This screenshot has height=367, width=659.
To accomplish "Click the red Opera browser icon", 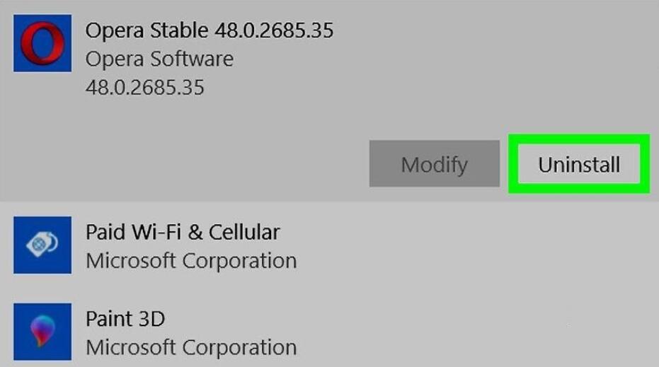I will pos(42,42).
